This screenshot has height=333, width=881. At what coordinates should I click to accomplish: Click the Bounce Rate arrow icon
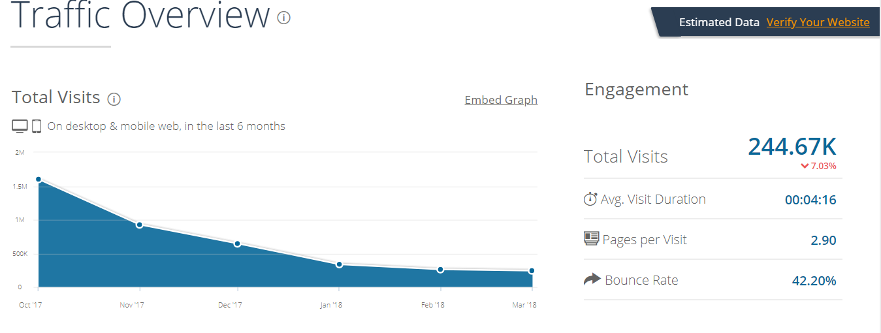592,279
